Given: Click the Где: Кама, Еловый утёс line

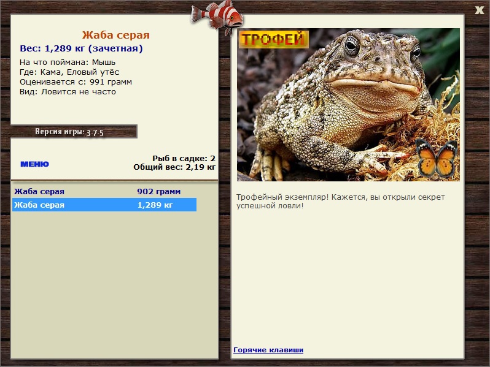Looking at the screenshot, I should (x=69, y=72).
